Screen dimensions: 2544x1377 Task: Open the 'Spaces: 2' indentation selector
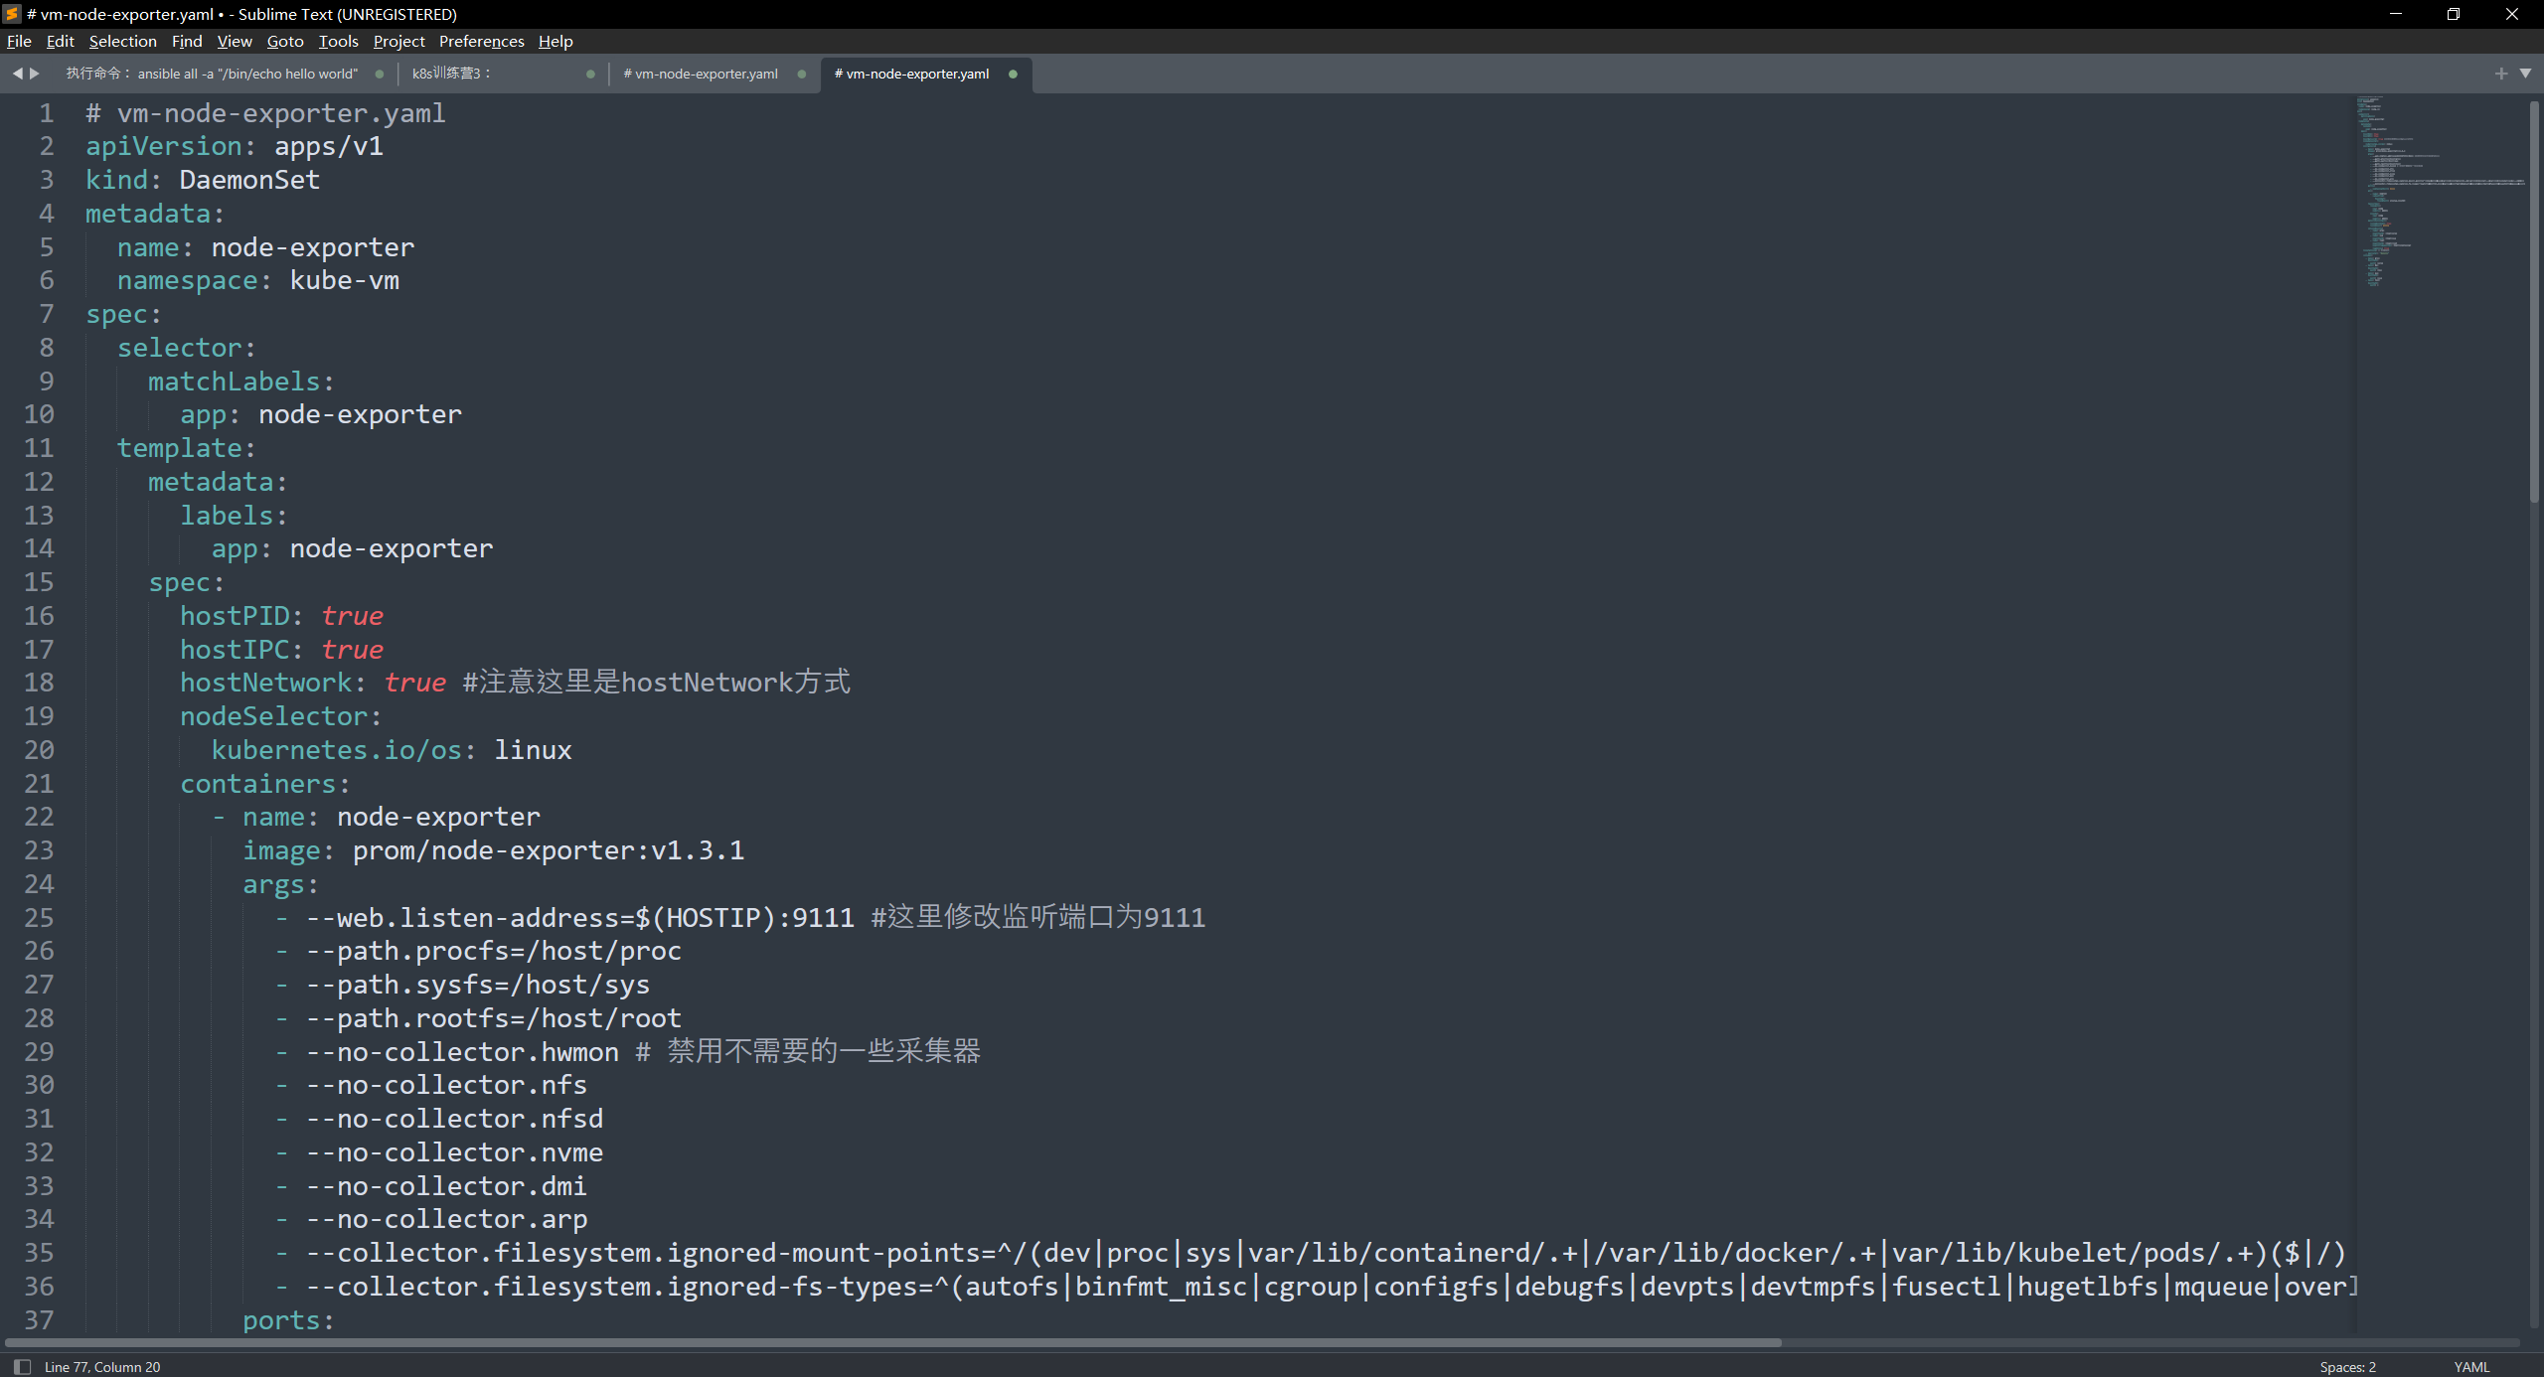click(x=2347, y=1367)
